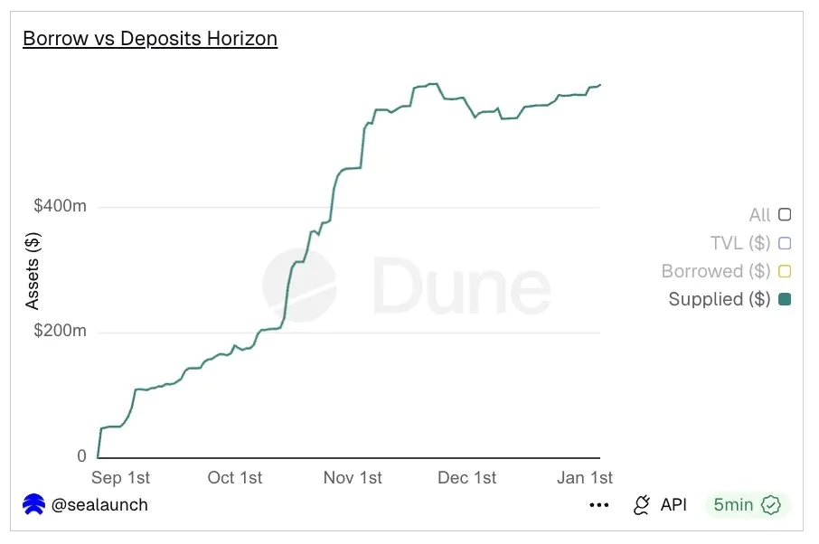This screenshot has width=819, height=544.
Task: Select the TVL ($) legend label
Action: [x=740, y=243]
